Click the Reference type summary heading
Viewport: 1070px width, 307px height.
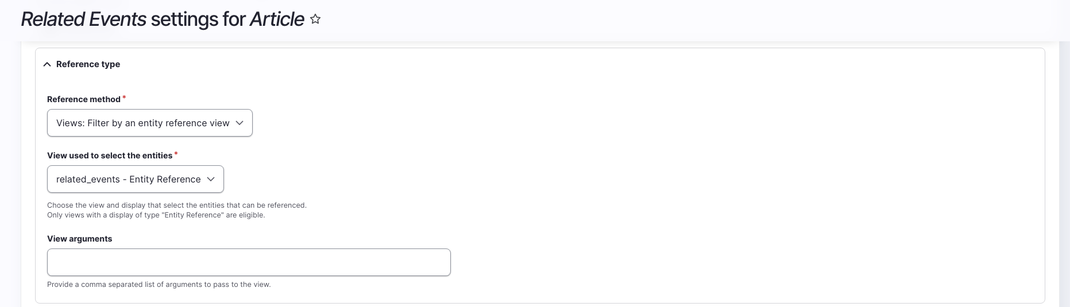pyautogui.click(x=88, y=64)
